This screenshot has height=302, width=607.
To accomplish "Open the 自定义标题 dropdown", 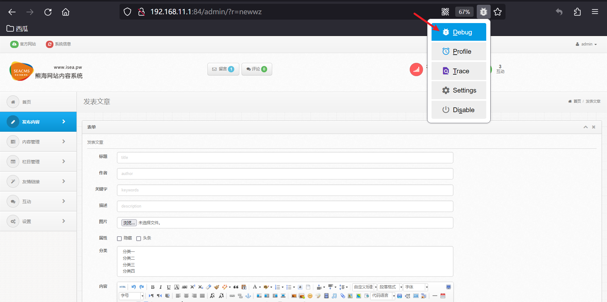I will click(365, 287).
